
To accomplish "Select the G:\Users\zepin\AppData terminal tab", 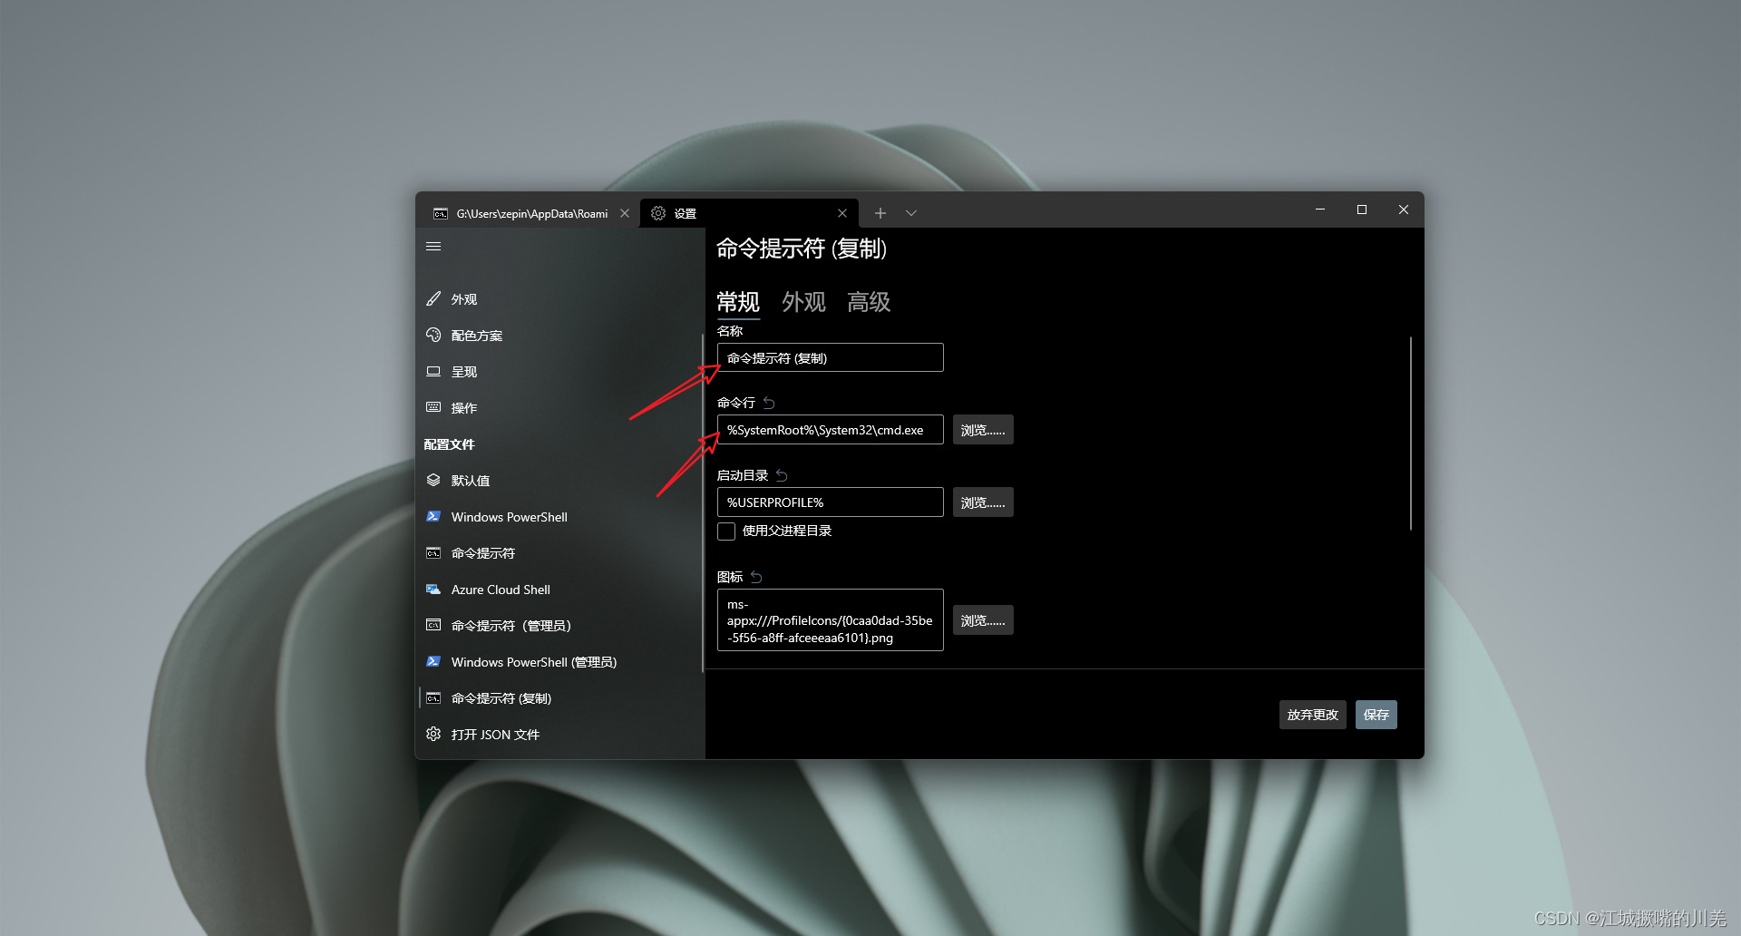I will pos(531,213).
